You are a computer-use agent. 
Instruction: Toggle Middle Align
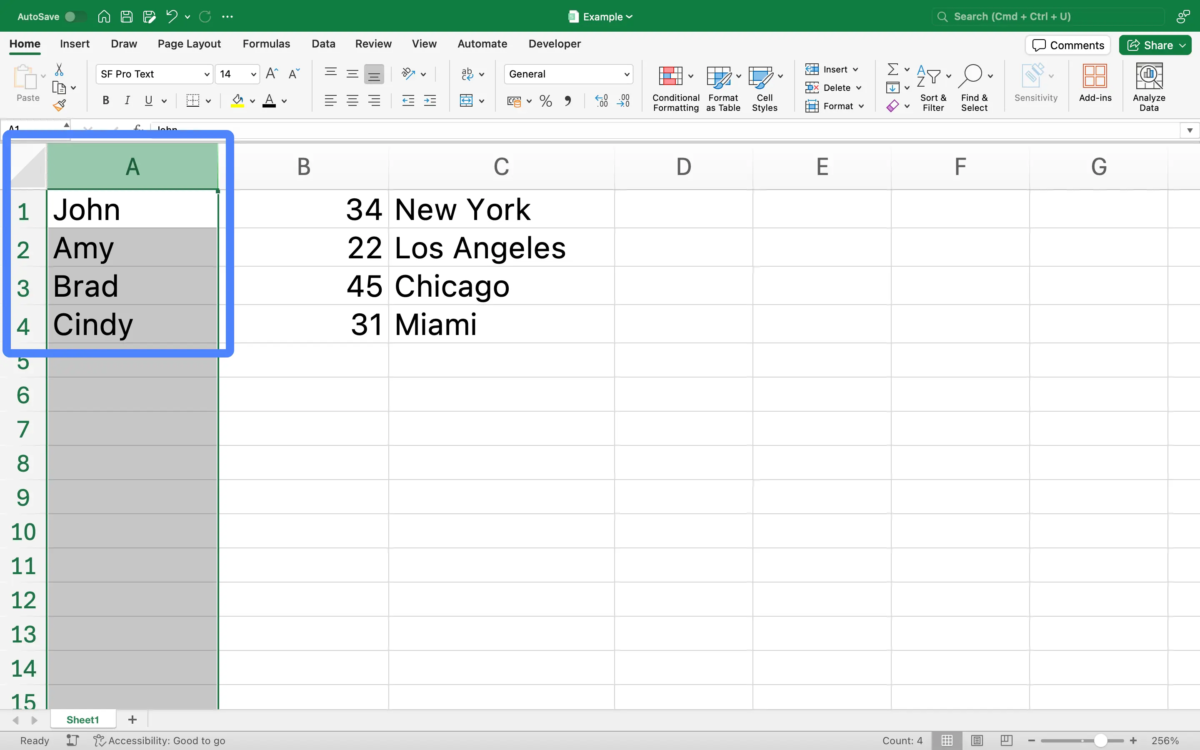coord(352,74)
